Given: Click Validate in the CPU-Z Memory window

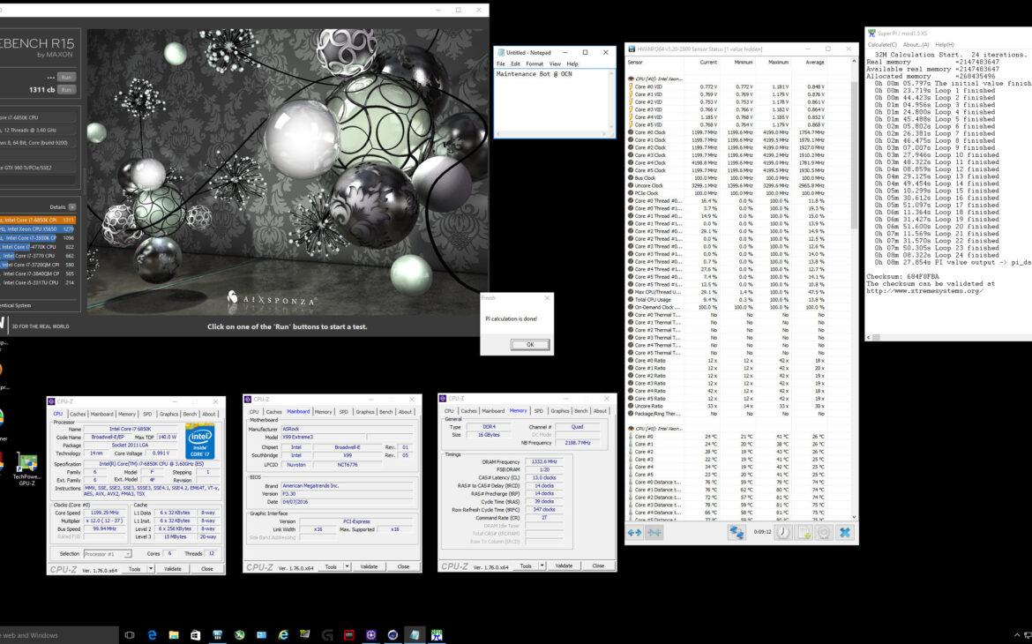Looking at the screenshot, I should point(564,565).
